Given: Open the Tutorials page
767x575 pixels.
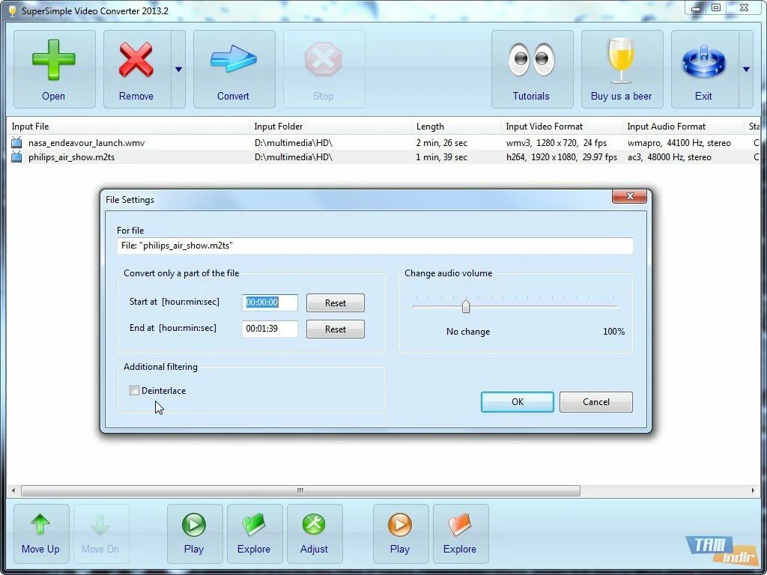Looking at the screenshot, I should 532,69.
